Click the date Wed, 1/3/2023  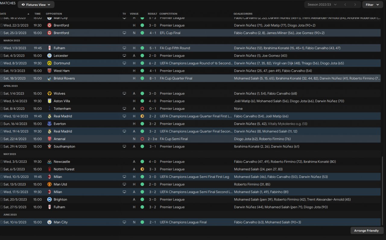15,48
